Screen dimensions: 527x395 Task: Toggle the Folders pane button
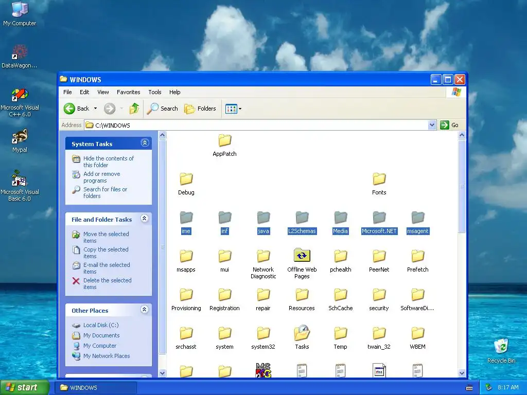tap(200, 109)
